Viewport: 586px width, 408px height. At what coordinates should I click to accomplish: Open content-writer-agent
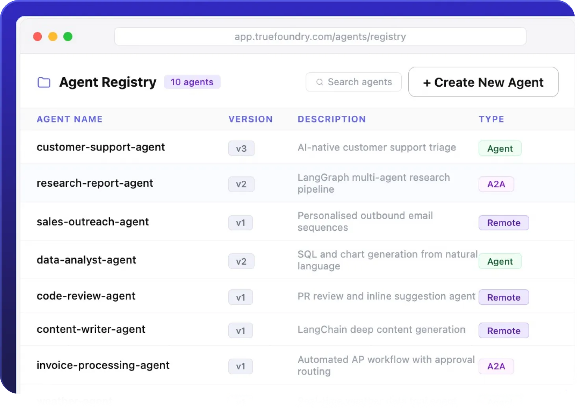click(x=91, y=329)
